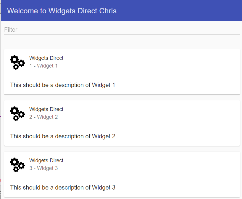Click the gears icon on Widget 2 card
Image resolution: width=242 pixels, height=199 pixels.
point(17,113)
